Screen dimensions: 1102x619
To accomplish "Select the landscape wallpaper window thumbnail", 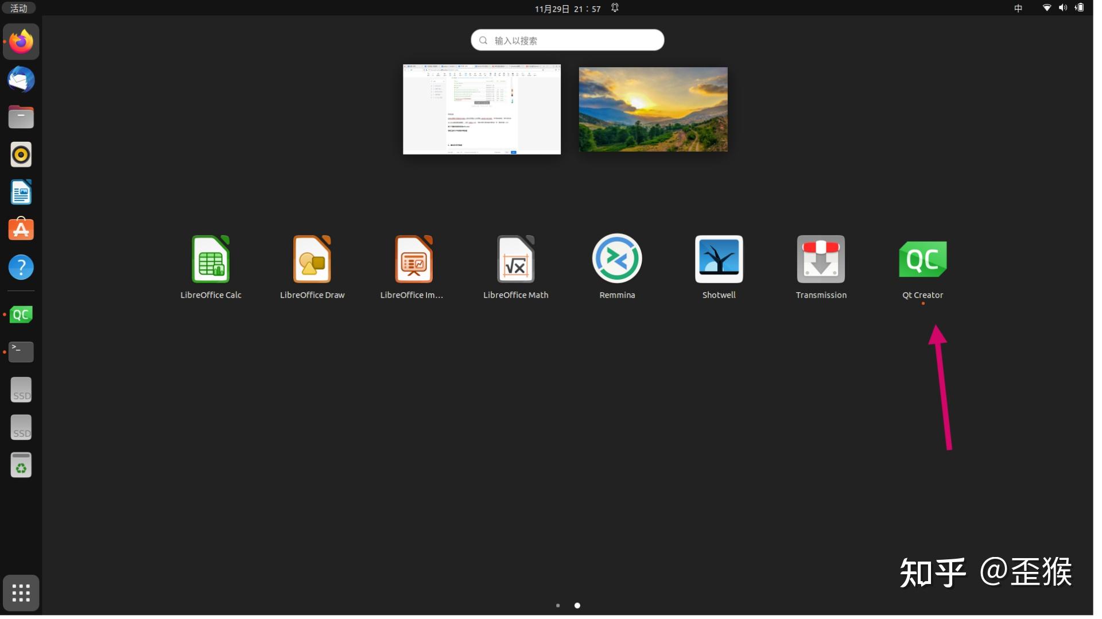I will click(653, 109).
